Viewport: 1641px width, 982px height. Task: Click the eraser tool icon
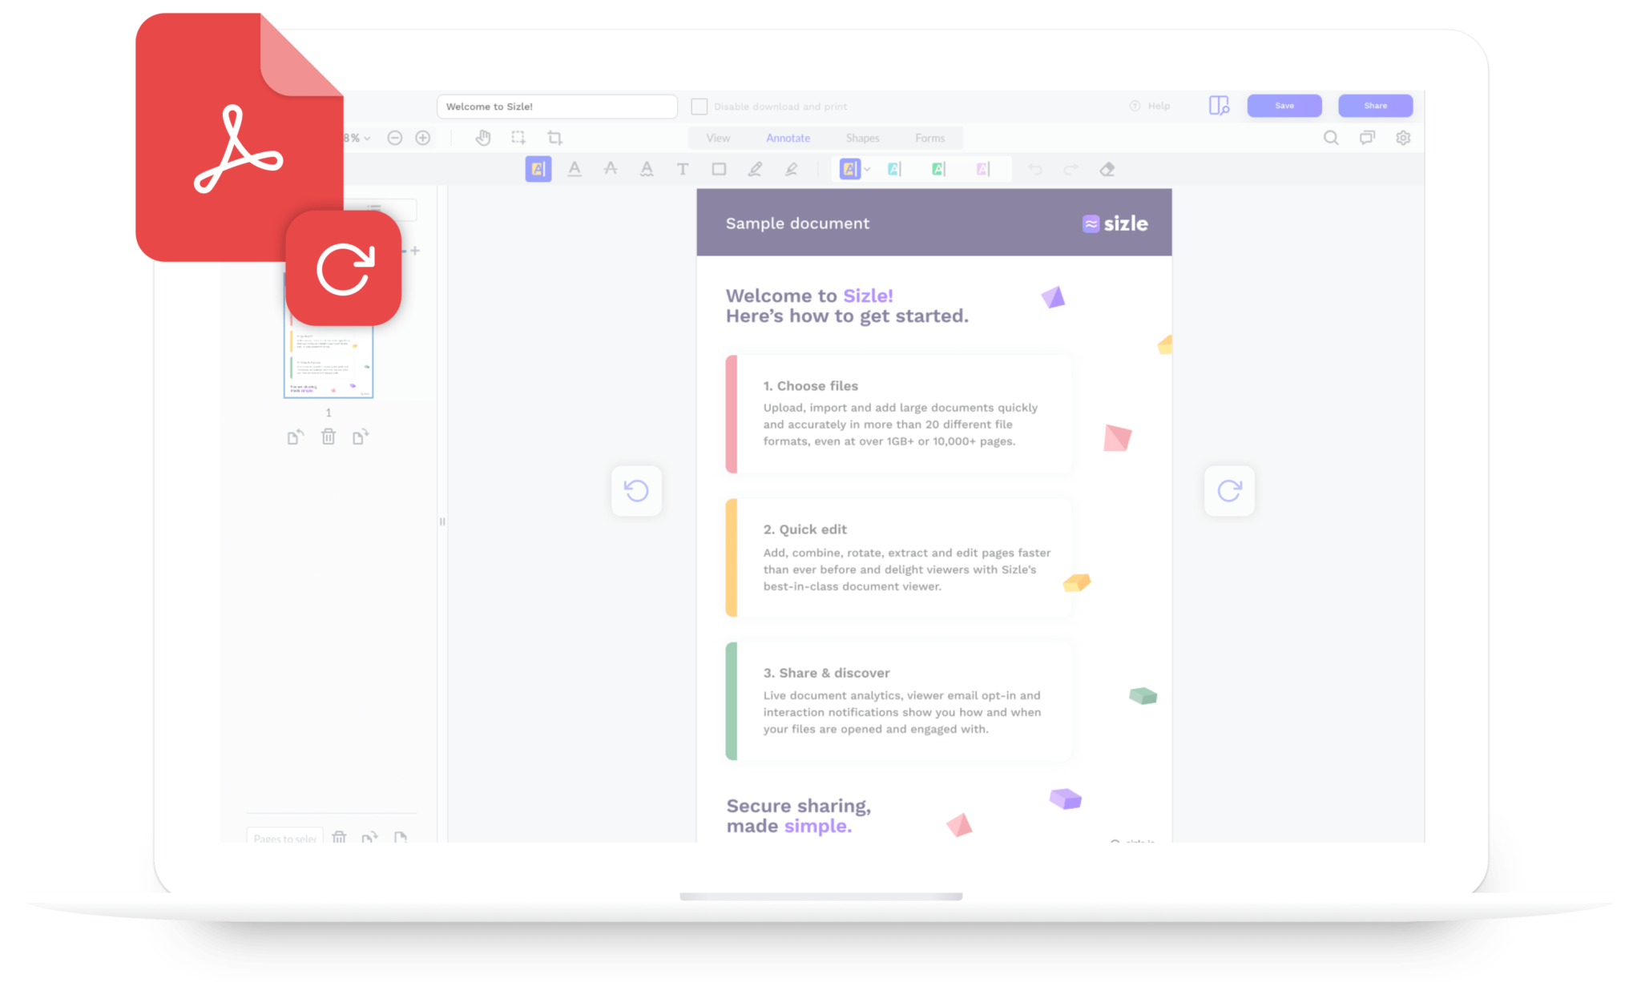click(1107, 170)
